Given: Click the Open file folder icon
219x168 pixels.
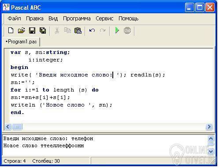Looking at the screenshot, I should pos(22,31).
